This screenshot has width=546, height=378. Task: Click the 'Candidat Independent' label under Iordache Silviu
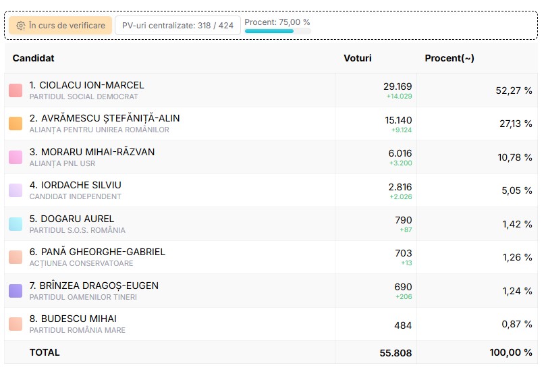pyautogui.click(x=76, y=196)
